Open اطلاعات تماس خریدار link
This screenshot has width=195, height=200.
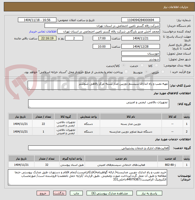[43, 31]
